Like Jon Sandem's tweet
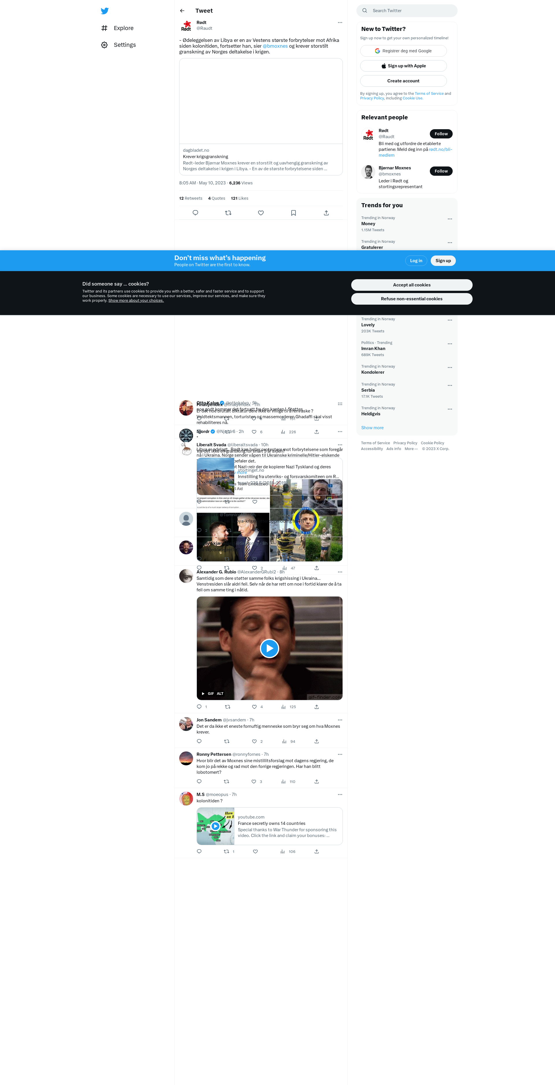The width and height of the screenshot is (555, 1085). pyautogui.click(x=254, y=741)
